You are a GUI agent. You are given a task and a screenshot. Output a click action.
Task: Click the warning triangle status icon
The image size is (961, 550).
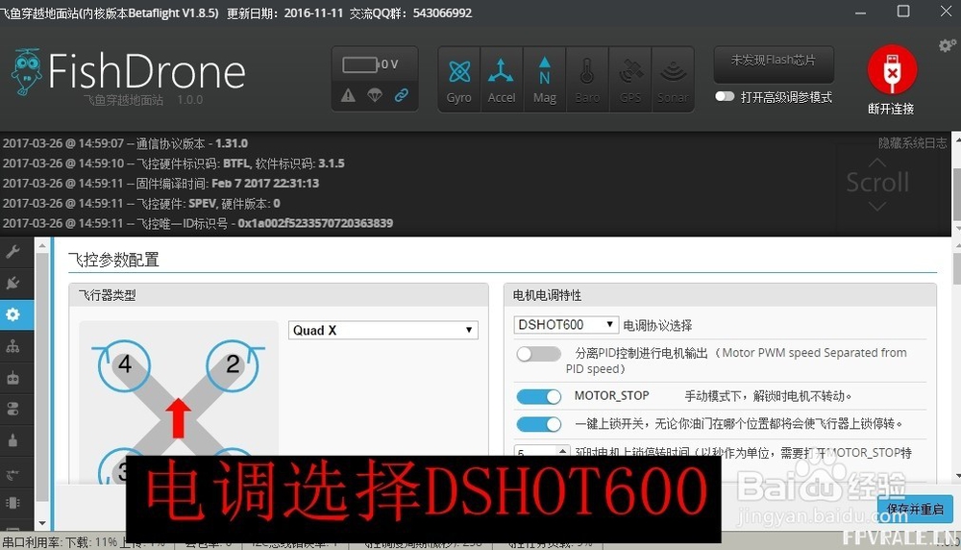pyautogui.click(x=348, y=95)
